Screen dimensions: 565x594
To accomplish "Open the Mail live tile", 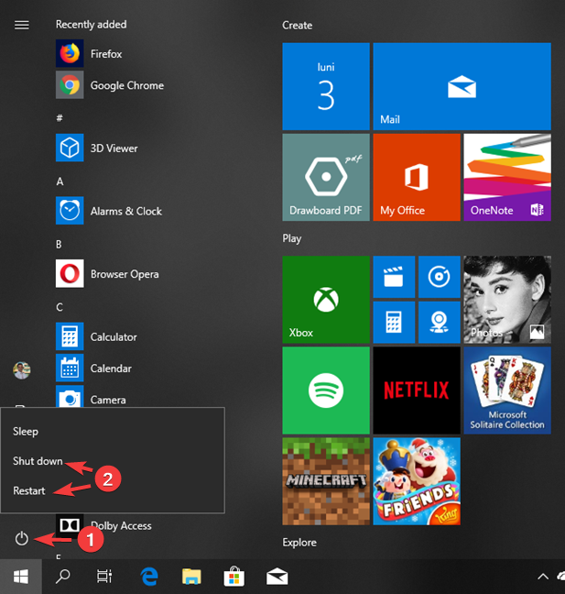I will 462,86.
